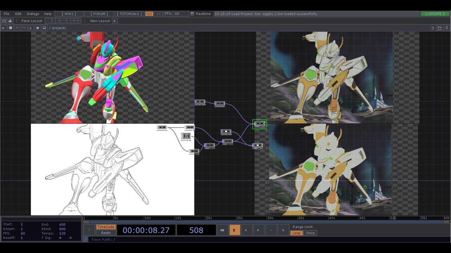Open the palette browser icon
451x253 pixels.
(x=10, y=21)
